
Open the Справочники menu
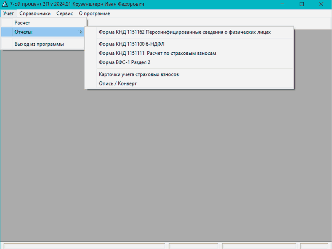[x=35, y=13]
